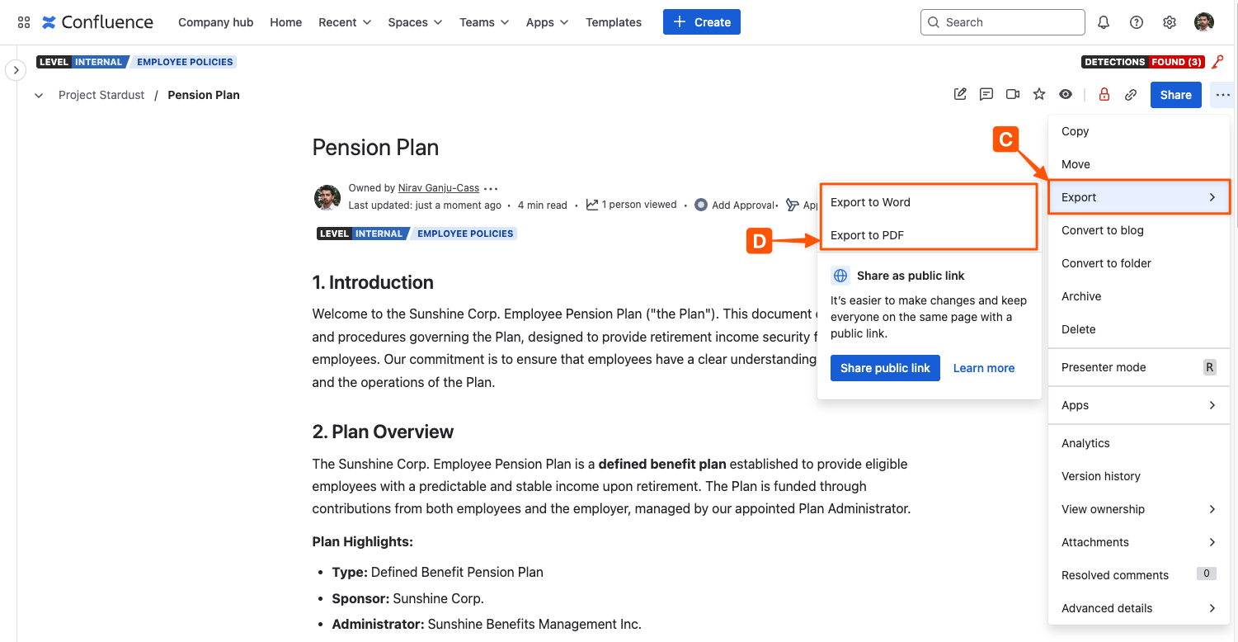Expand the left sidebar arrow

coord(16,70)
